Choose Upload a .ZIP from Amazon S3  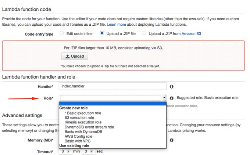(144, 33)
